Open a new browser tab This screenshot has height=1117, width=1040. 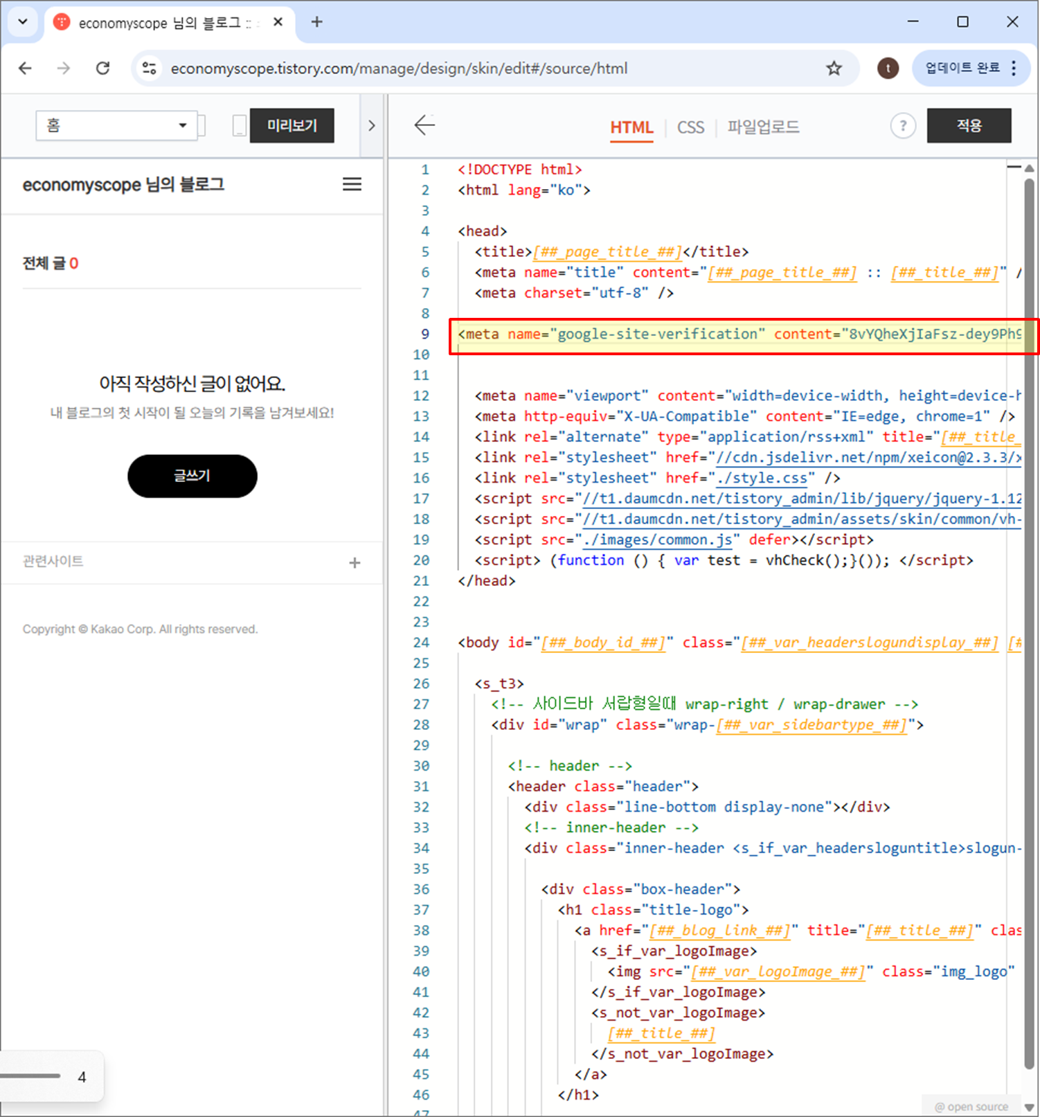coord(316,22)
